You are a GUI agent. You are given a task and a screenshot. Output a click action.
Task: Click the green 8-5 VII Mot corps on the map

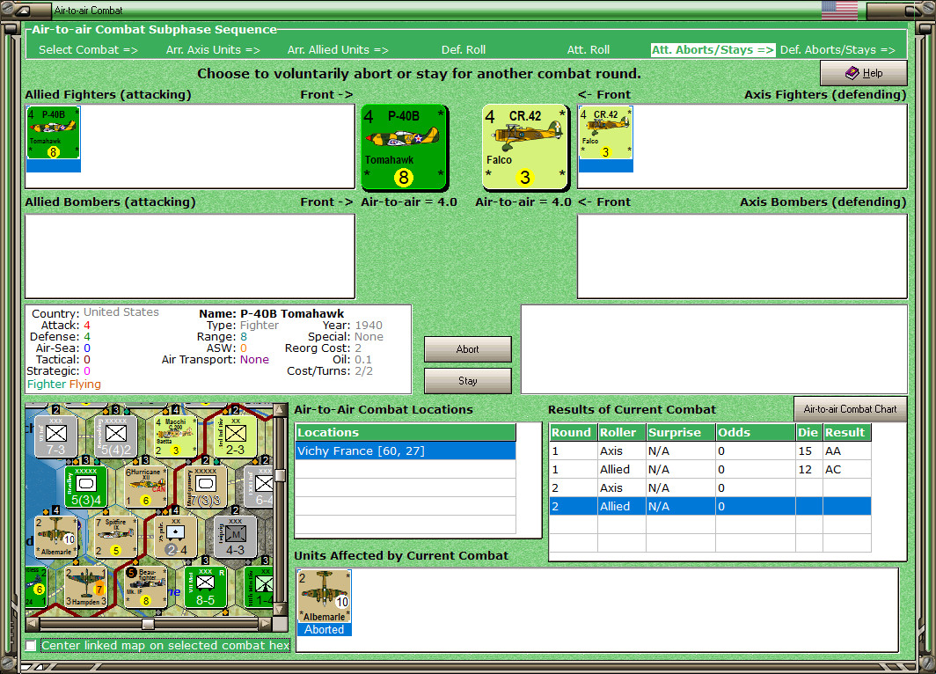pyautogui.click(x=205, y=588)
